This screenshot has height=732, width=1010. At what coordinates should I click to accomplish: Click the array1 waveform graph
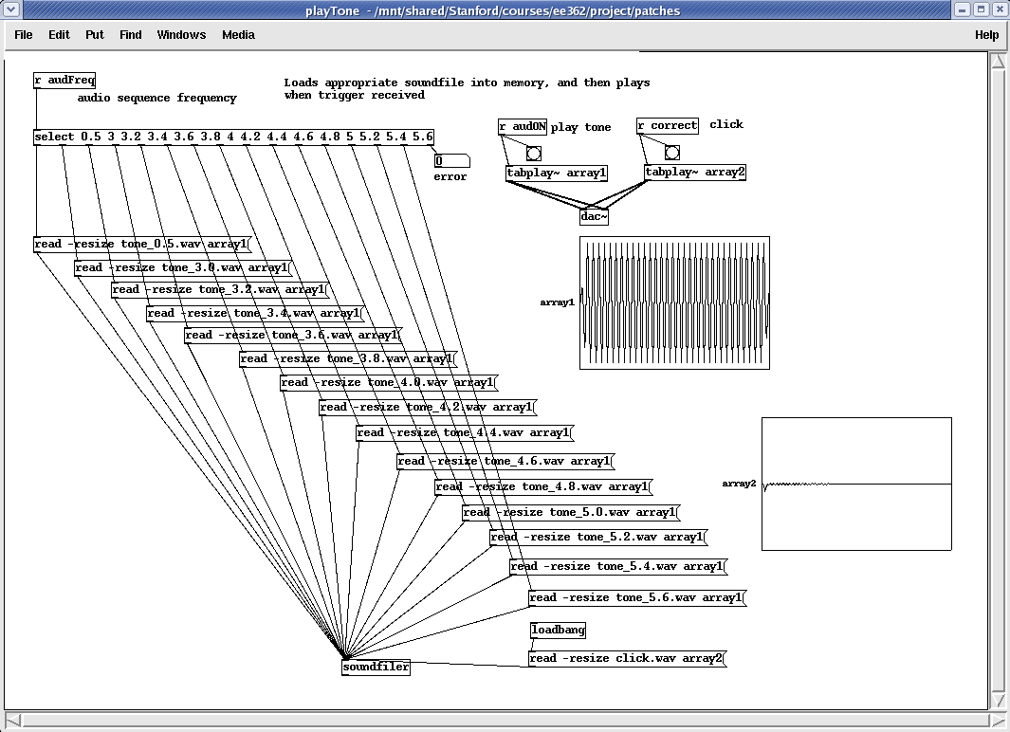pyautogui.click(x=674, y=302)
